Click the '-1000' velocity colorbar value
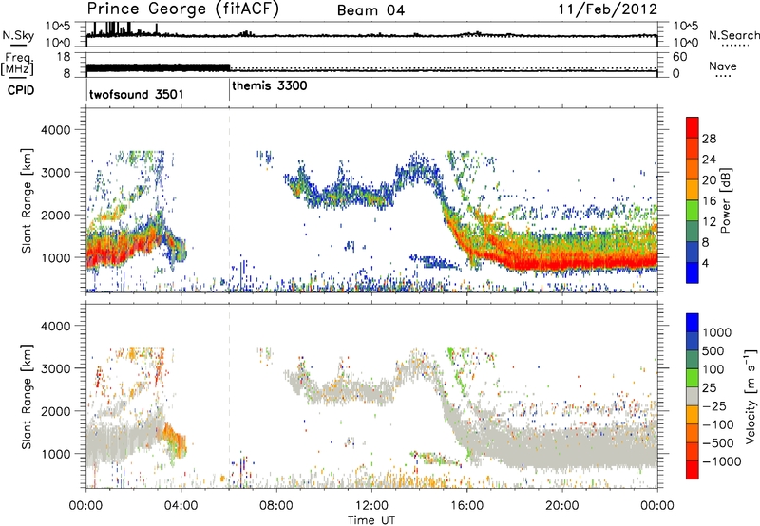Screen dimensions: 760x526 [x=721, y=461]
